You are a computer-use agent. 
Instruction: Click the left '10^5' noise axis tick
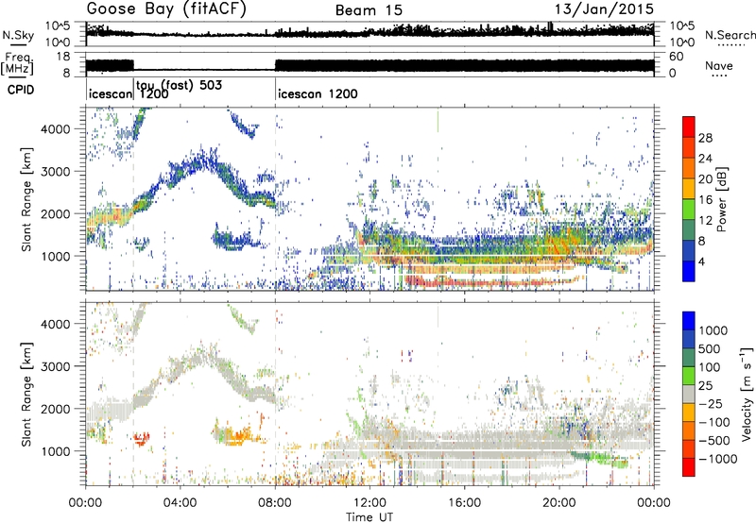[x=58, y=25]
